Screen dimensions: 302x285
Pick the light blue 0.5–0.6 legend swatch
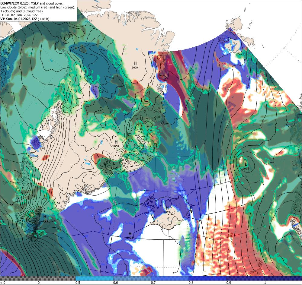point(94,278)
